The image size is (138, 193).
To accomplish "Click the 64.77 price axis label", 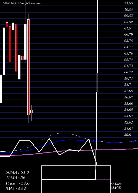I will coord(129,47).
